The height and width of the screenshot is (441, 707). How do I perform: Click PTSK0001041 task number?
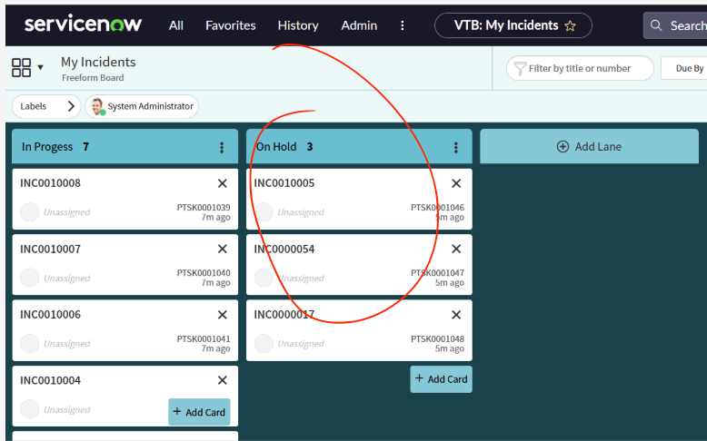click(x=204, y=338)
